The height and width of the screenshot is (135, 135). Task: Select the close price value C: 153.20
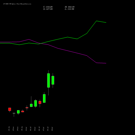(x=48, y=7)
